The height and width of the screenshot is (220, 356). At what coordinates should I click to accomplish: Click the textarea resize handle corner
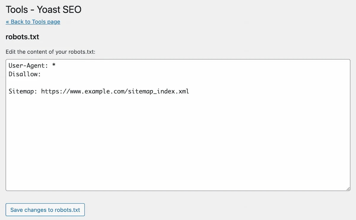tap(348, 189)
